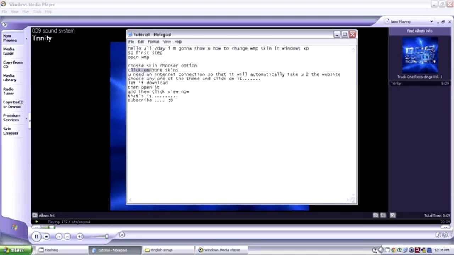Click the red tray icon near clock
This screenshot has height=255, width=454.
(x=417, y=250)
